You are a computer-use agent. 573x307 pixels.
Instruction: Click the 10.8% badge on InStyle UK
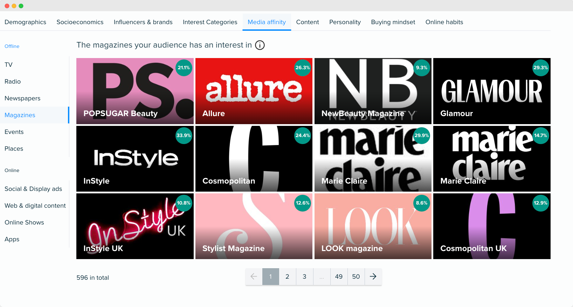click(x=184, y=203)
